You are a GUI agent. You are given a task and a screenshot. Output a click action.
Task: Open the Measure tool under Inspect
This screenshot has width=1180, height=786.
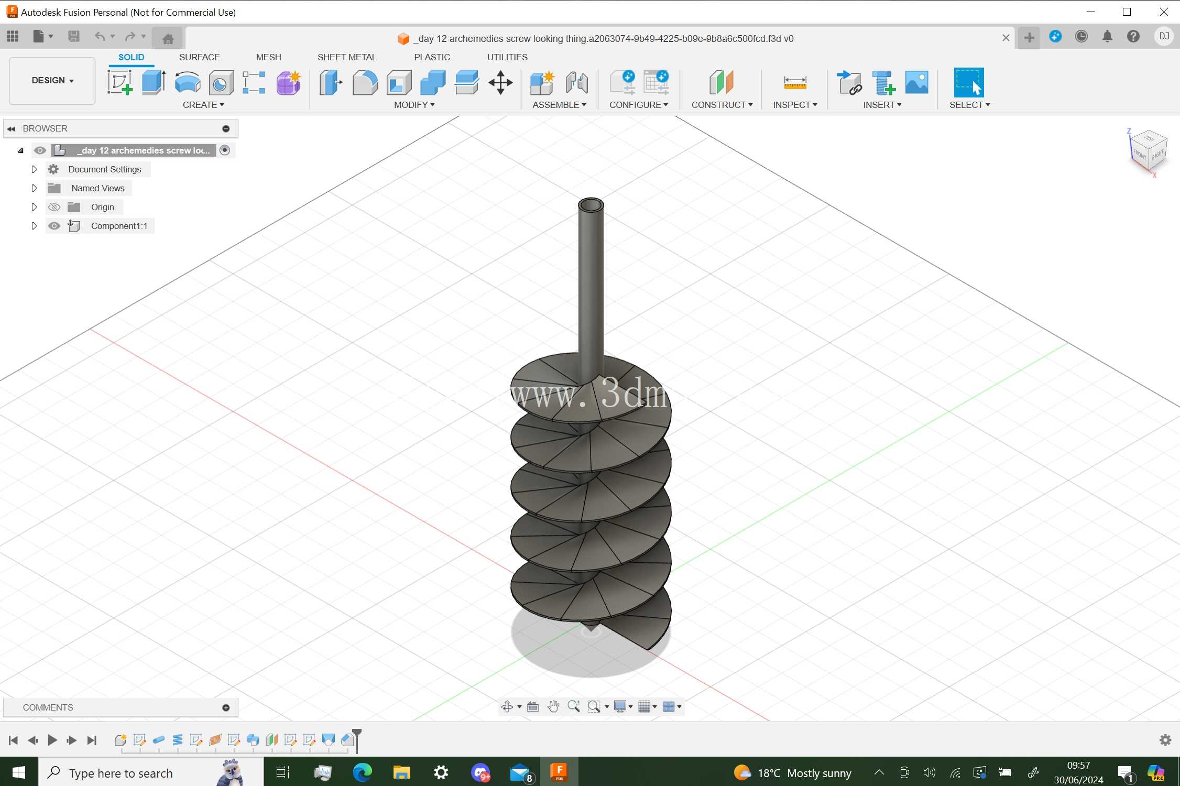tap(795, 83)
